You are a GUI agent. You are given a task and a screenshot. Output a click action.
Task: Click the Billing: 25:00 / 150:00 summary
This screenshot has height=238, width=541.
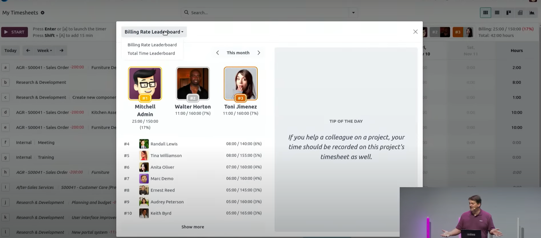click(506, 29)
